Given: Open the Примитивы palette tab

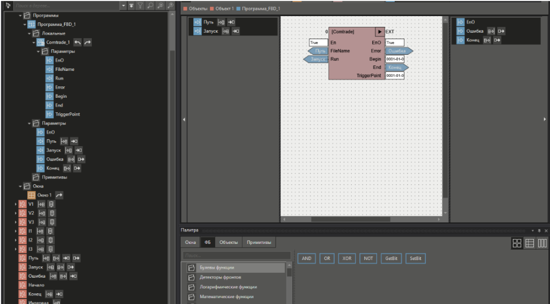Looking at the screenshot, I should (x=258, y=243).
